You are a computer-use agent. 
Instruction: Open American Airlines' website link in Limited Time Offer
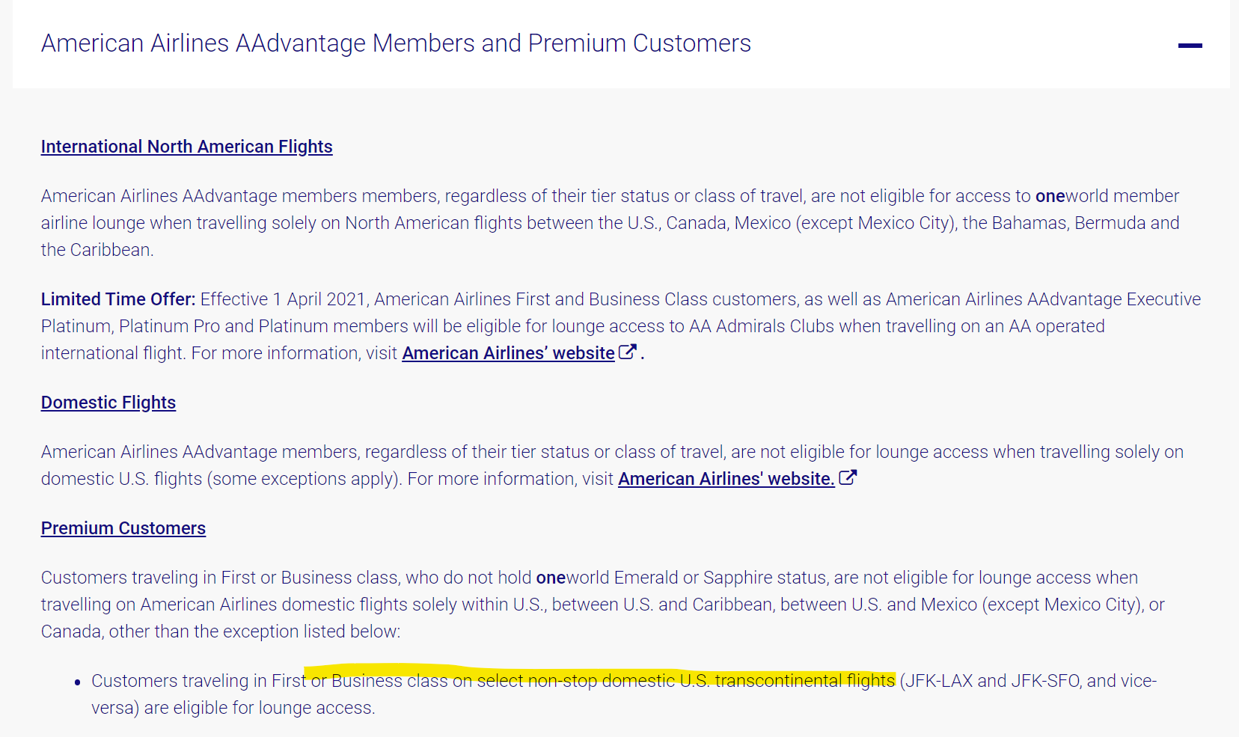[508, 353]
